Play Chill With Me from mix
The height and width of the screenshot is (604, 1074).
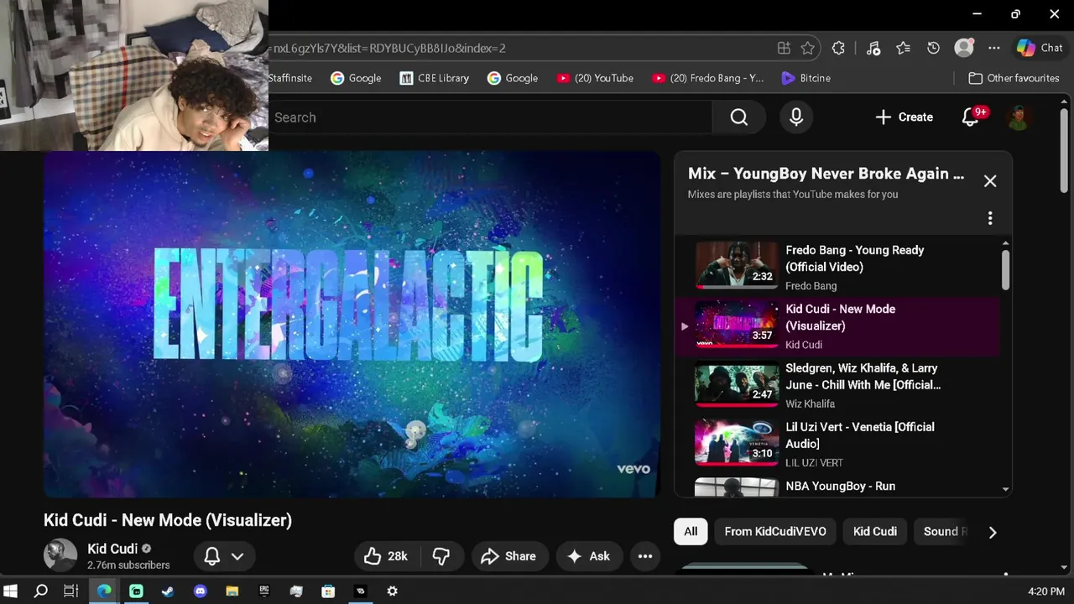click(839, 385)
